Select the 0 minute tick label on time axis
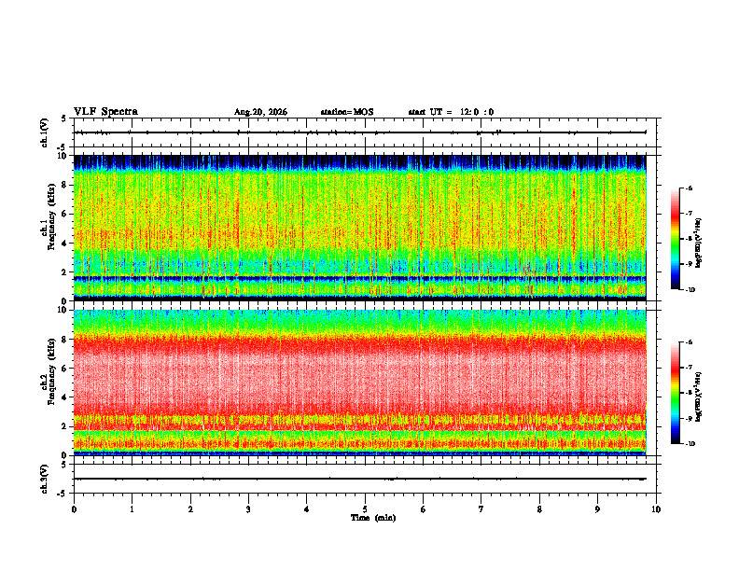The width and height of the screenshot is (739, 571). [74, 509]
